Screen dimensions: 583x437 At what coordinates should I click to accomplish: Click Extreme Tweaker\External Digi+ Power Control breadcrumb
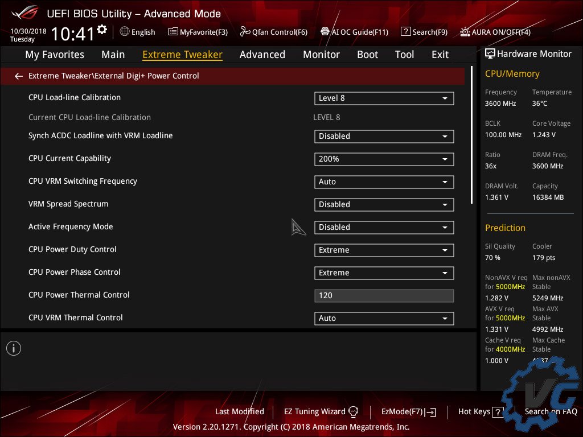(x=114, y=76)
